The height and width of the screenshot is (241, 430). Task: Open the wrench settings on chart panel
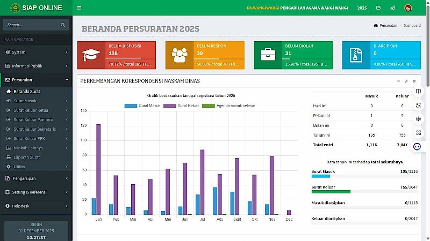406,81
